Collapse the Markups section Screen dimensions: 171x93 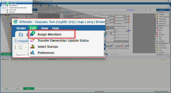[157, 26]
